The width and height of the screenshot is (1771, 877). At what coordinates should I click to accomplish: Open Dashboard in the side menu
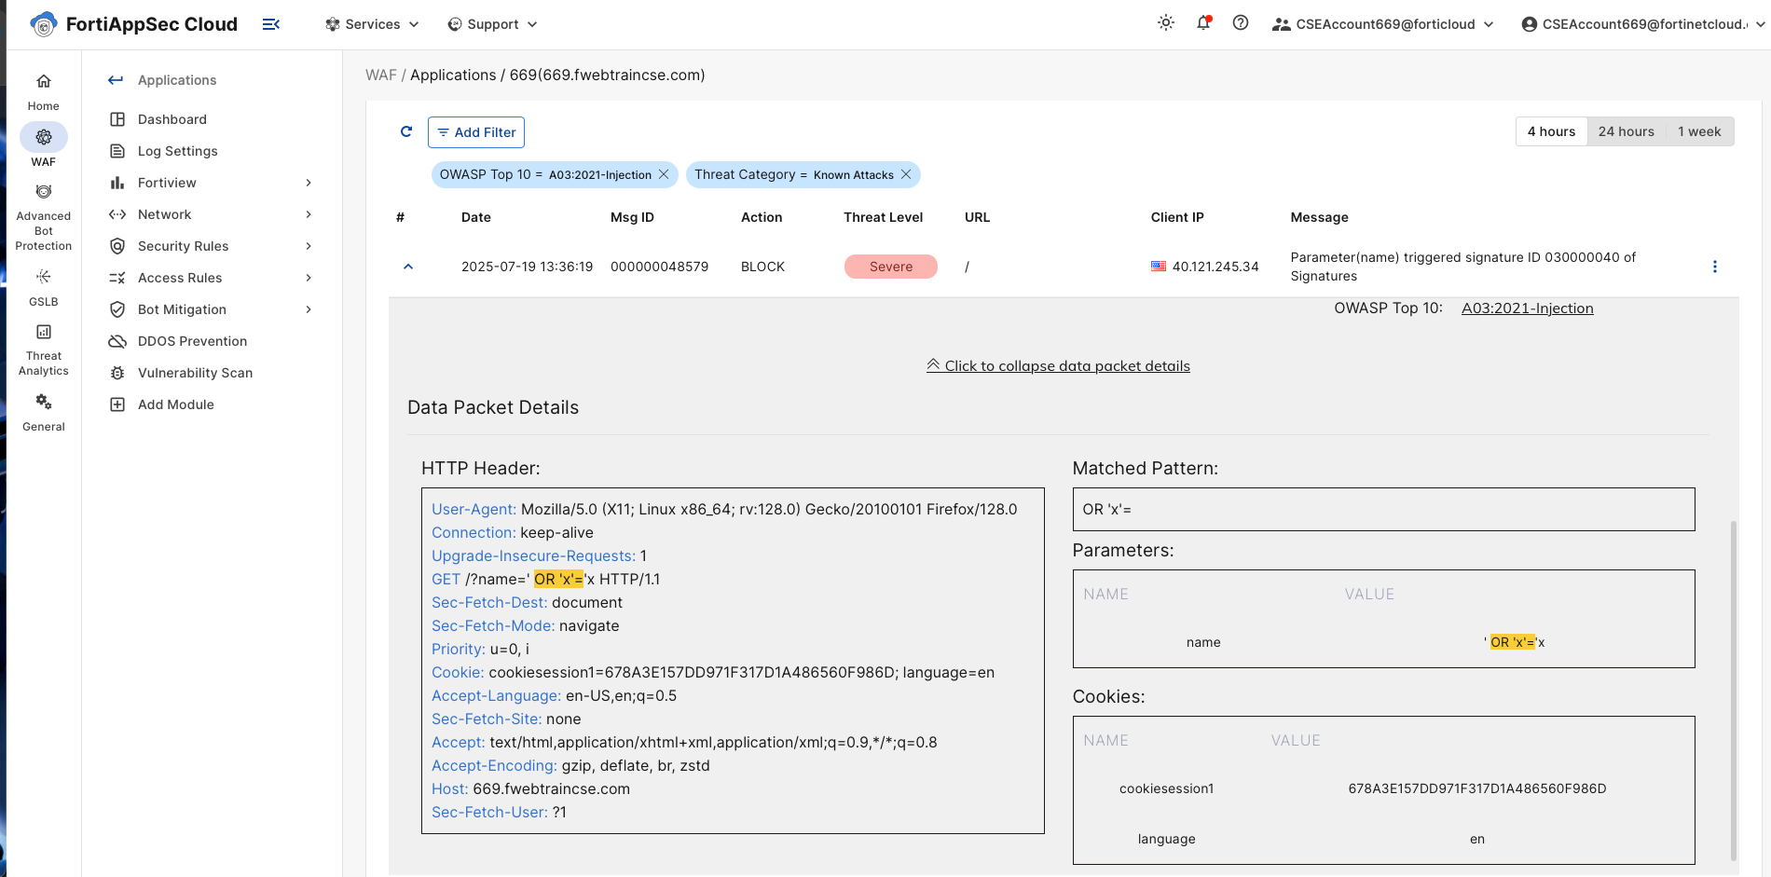click(x=172, y=119)
